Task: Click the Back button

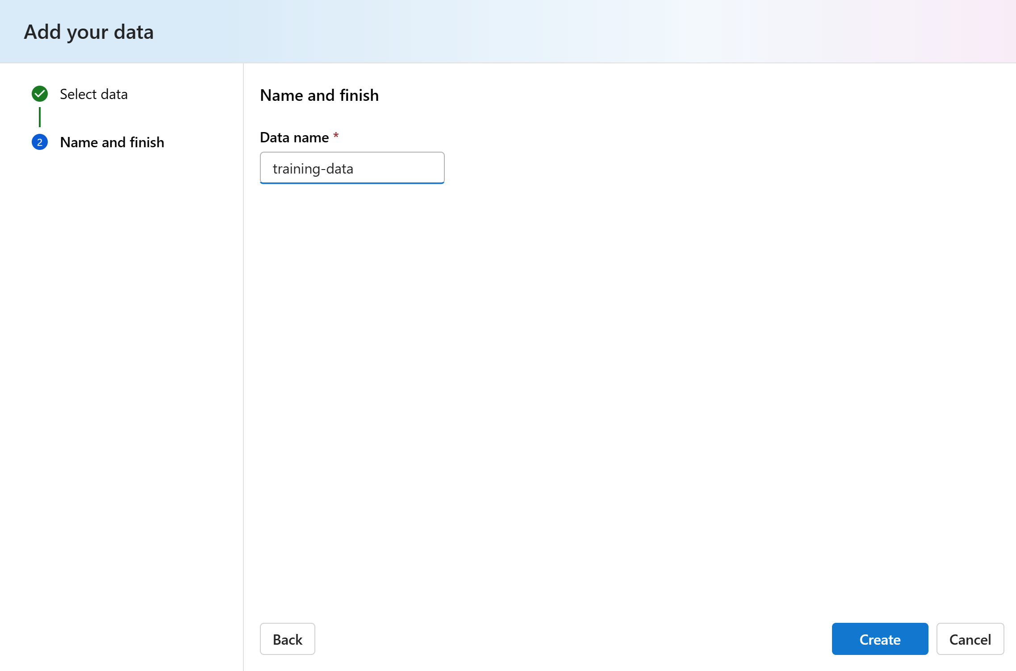Action: (x=287, y=639)
